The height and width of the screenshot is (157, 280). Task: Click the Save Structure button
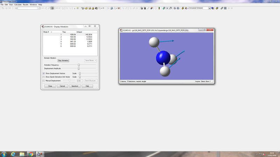pos(91,81)
